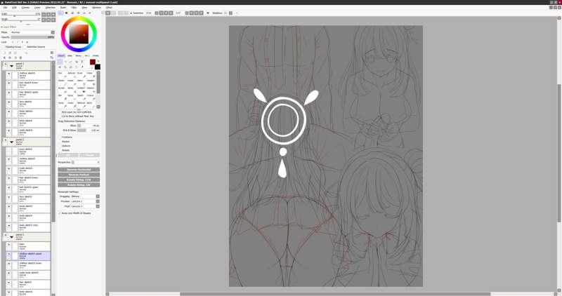Zoom in with the scale plus button
The height and width of the screenshot is (296, 562).
pos(48,15)
